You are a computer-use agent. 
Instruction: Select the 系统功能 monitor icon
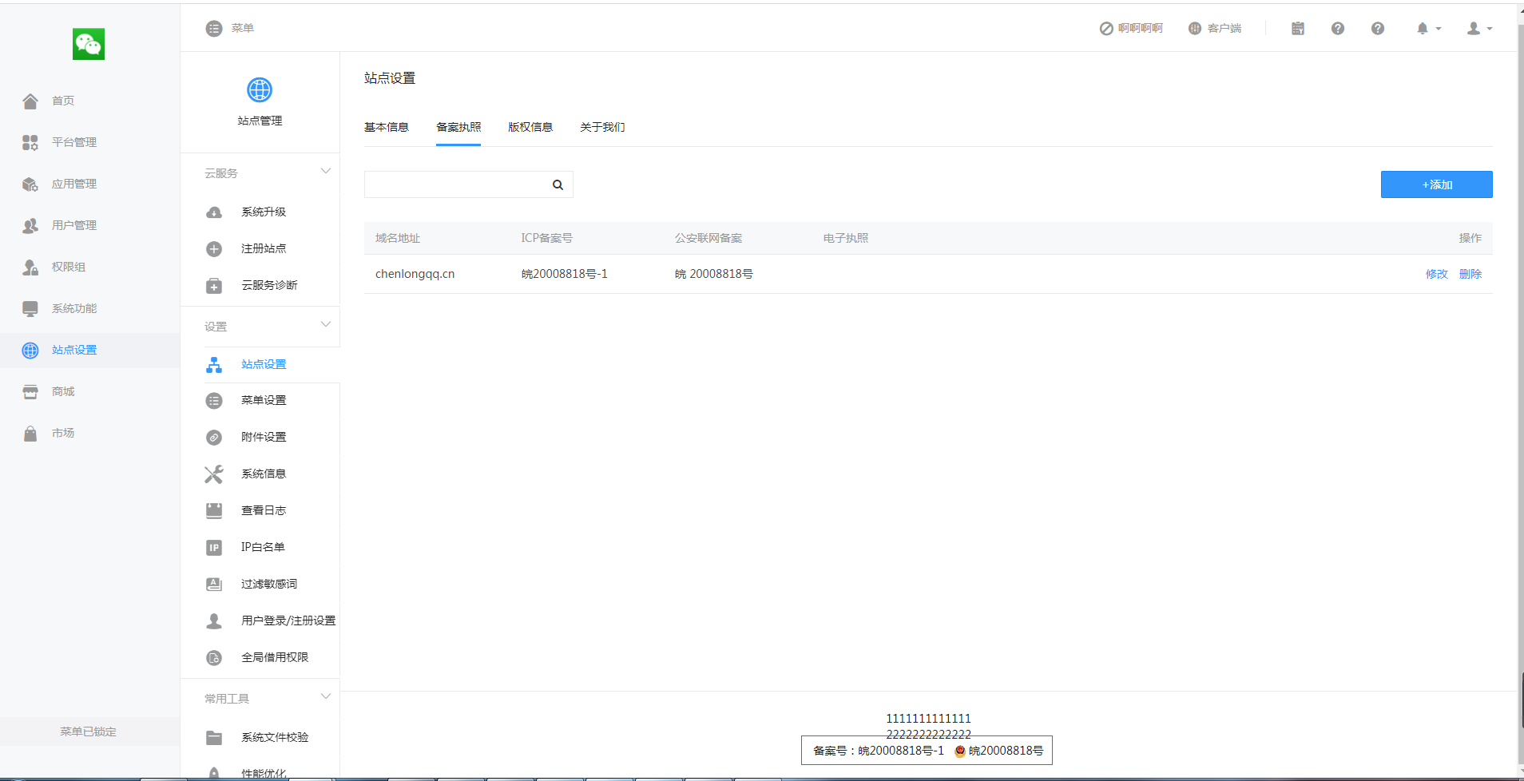click(x=30, y=308)
